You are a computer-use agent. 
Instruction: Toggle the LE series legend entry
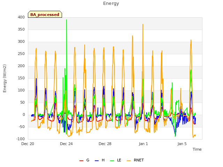point(116,160)
